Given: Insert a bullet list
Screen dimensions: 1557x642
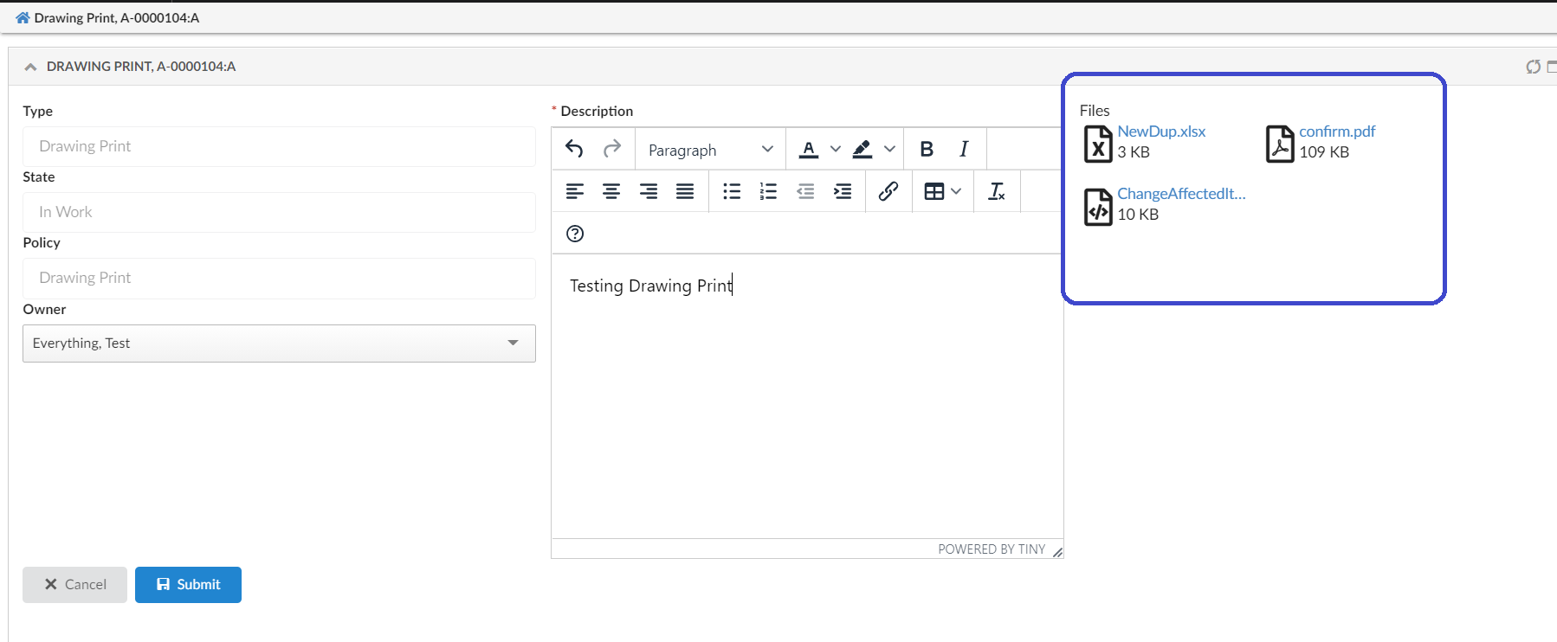Looking at the screenshot, I should (x=732, y=191).
